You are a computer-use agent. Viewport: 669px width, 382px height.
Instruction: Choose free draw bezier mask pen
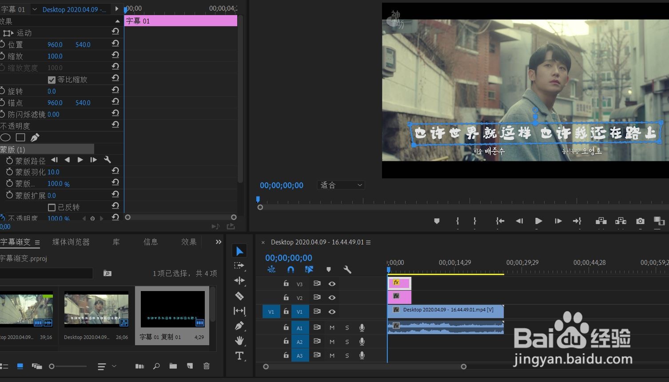tap(35, 138)
